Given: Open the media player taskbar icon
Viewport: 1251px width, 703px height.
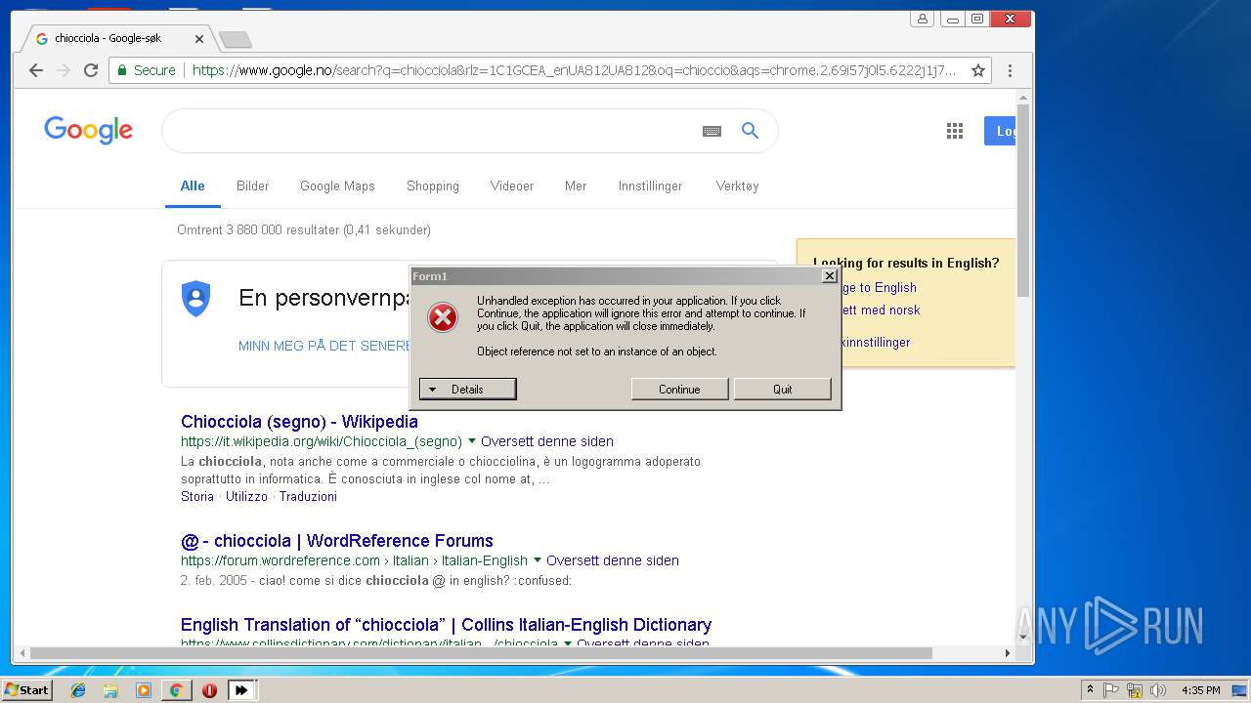Looking at the screenshot, I should click(144, 690).
